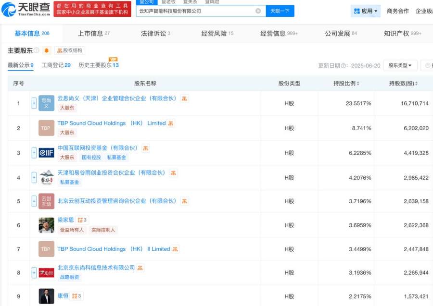Clear the search box text

tap(258, 11)
